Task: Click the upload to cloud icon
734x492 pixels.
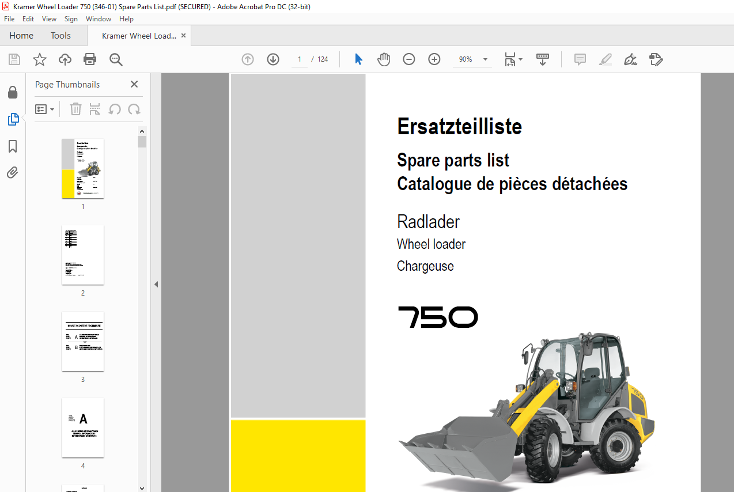Action: [x=65, y=59]
